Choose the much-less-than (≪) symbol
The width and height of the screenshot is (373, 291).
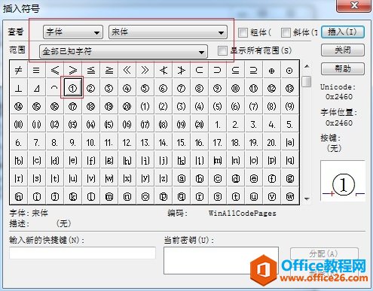(x=127, y=70)
